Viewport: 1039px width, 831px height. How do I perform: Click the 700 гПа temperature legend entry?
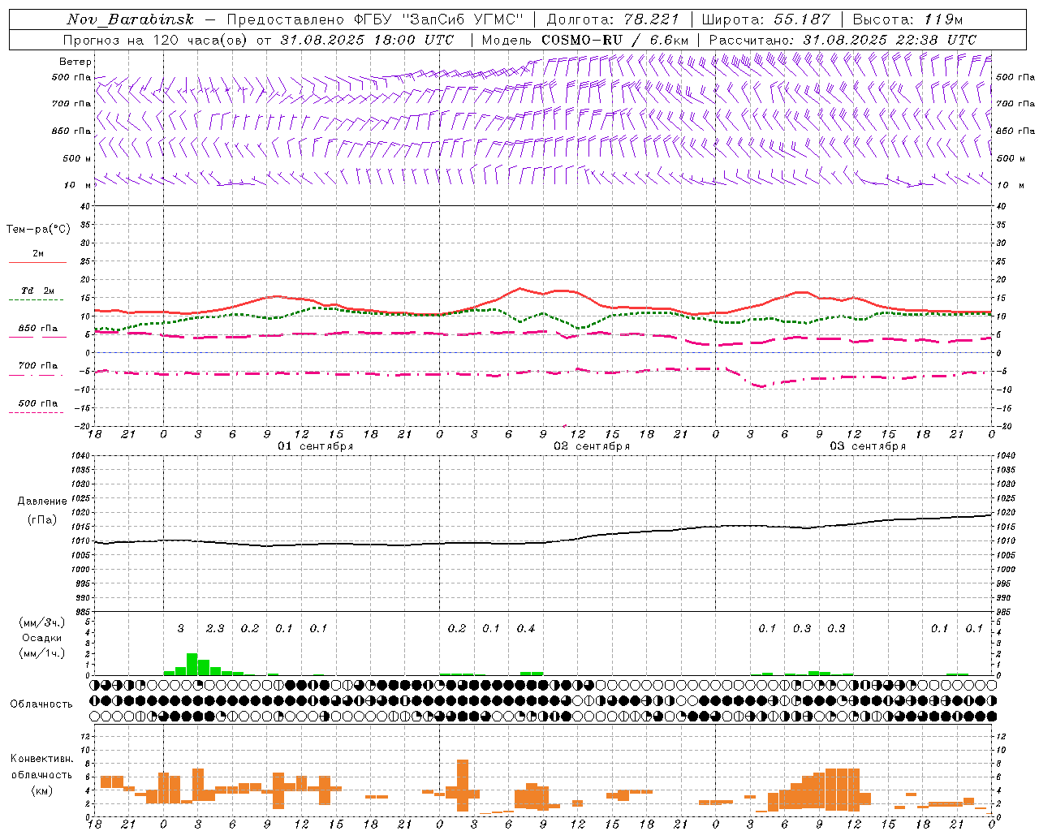(x=38, y=365)
